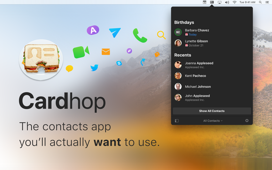The width and height of the screenshot is (272, 170).
Task: Open Notification Center list icon
Action: click(x=267, y=2)
